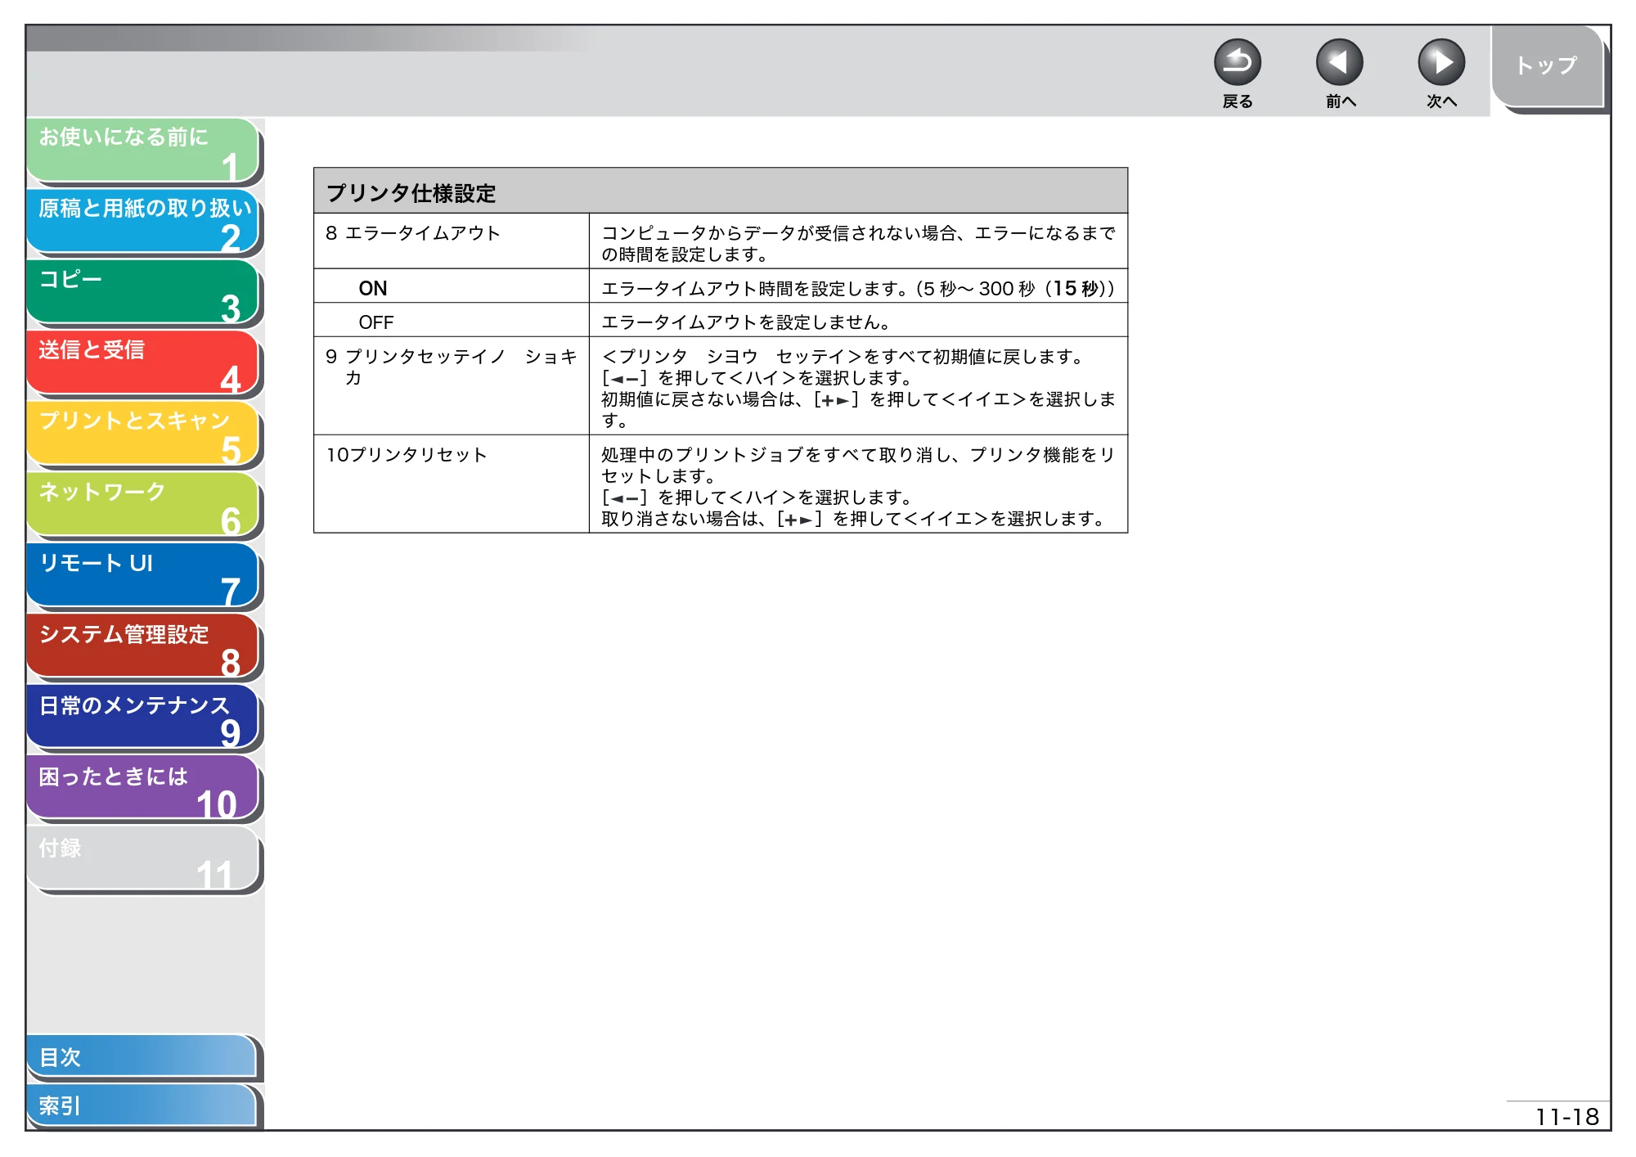Select chapter 3 コピー tab
The height and width of the screenshot is (1157, 1636).
tap(143, 292)
